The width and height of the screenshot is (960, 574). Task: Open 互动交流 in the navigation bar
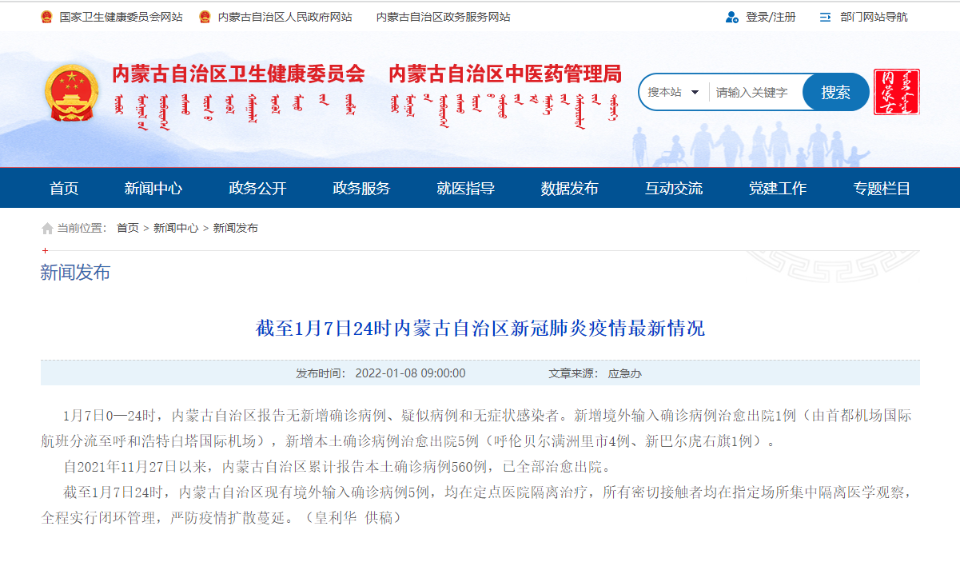click(x=673, y=189)
